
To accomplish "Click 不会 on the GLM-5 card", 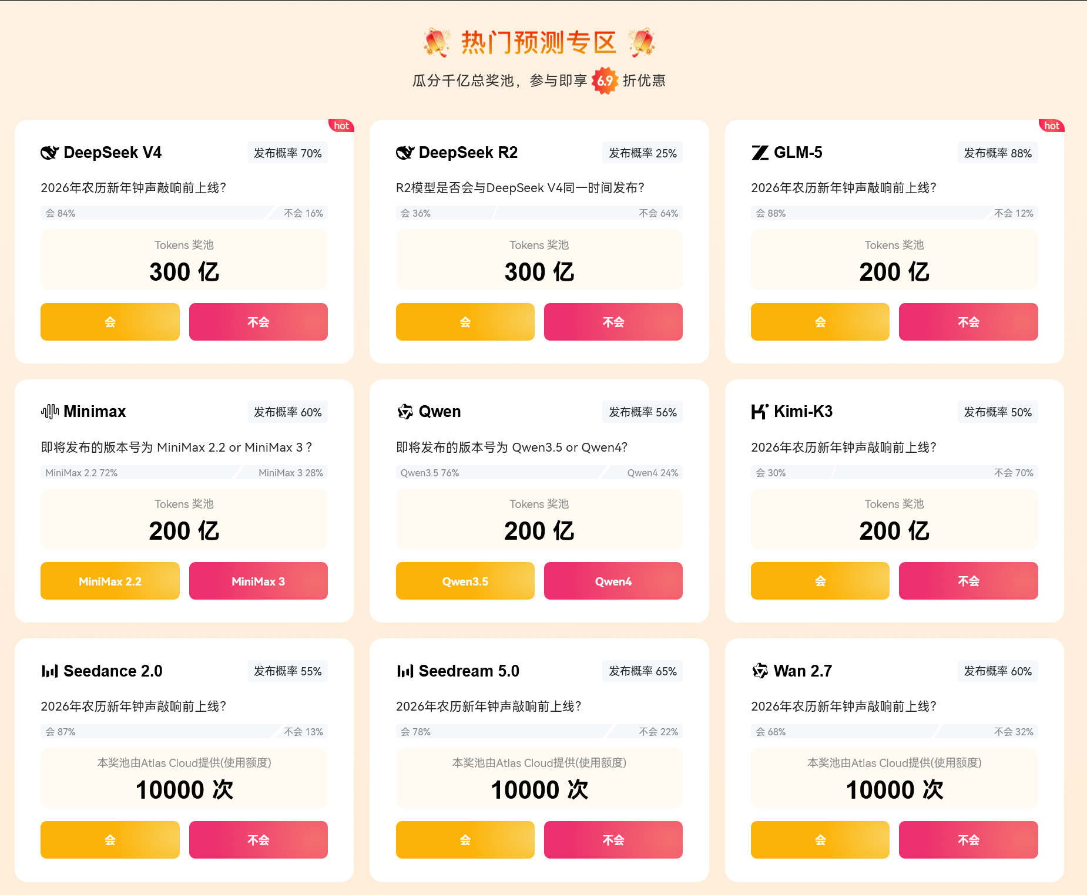I will coord(968,322).
